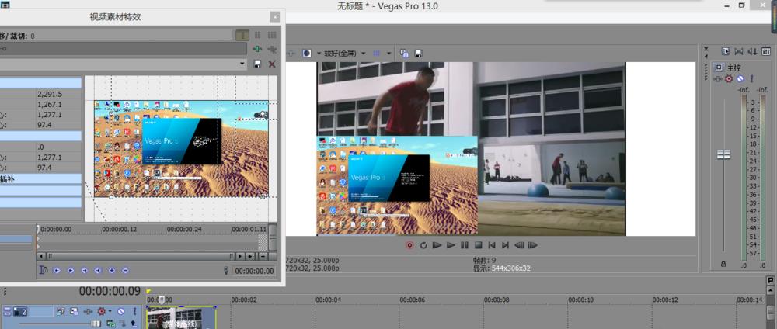Go to first keyframe

pyautogui.click(x=57, y=271)
